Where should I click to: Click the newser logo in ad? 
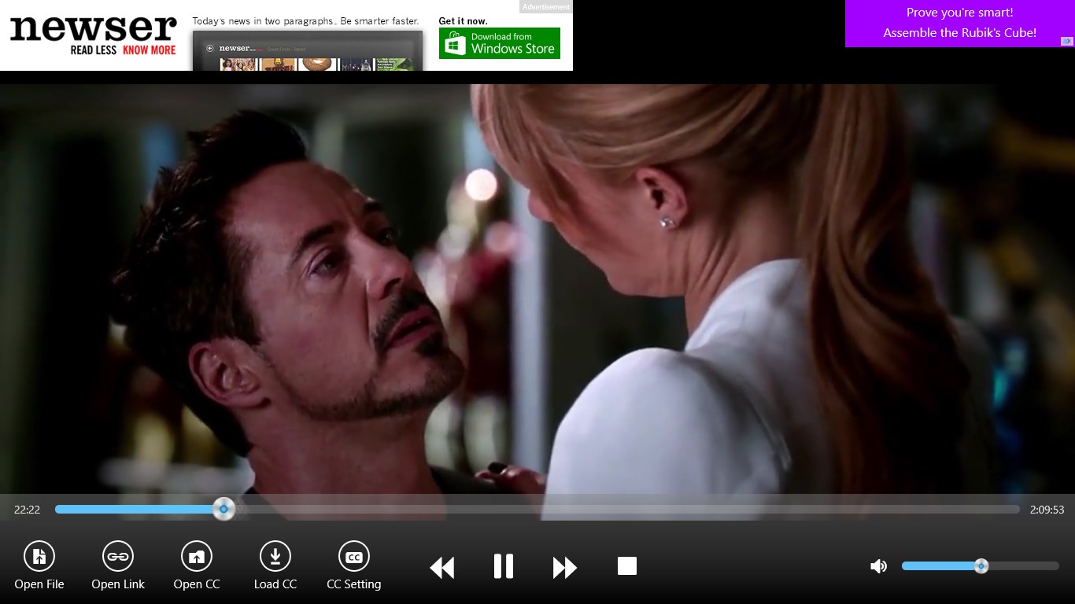pos(93,29)
